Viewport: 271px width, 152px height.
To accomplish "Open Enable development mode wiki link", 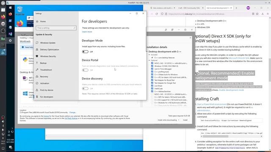I will point(232,90).
